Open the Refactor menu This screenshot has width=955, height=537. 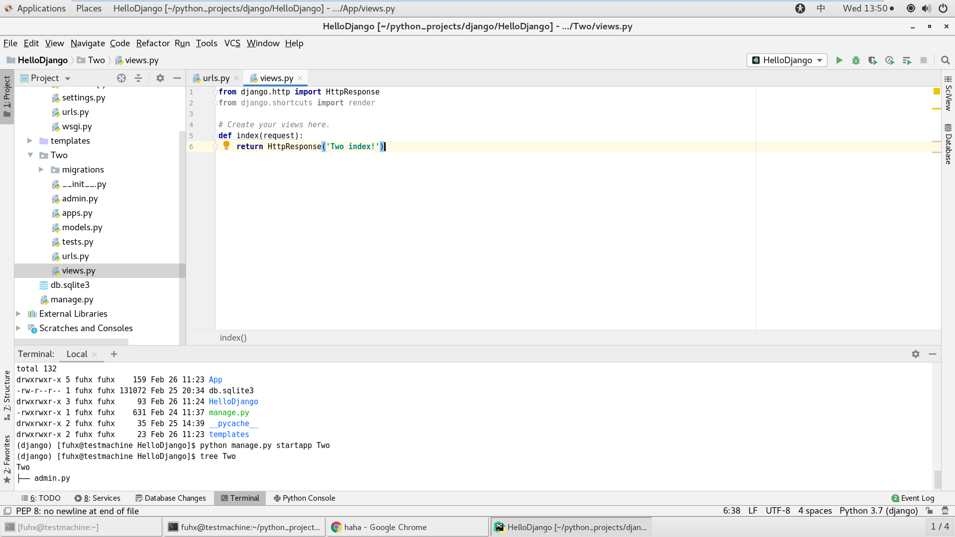(x=153, y=43)
